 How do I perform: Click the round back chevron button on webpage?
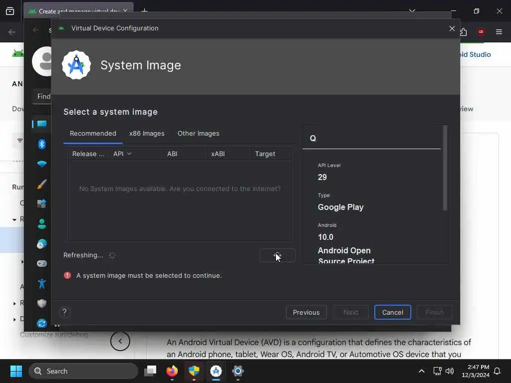120,341
